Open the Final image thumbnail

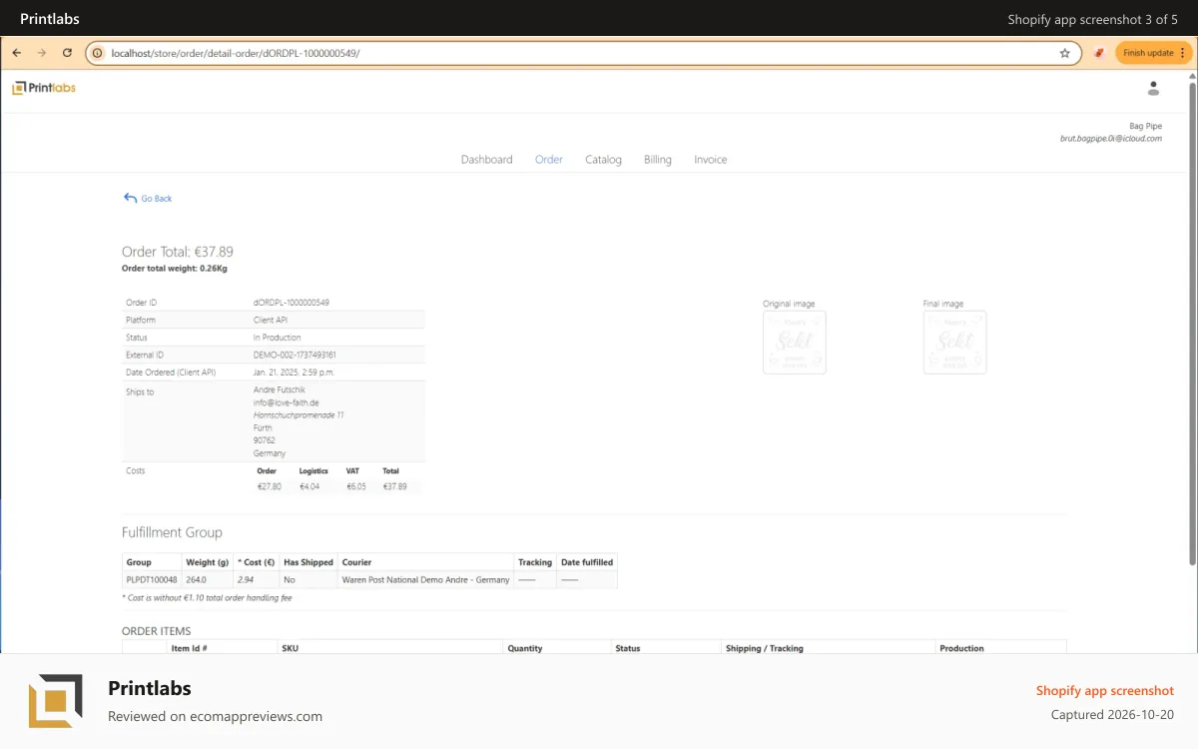(x=954, y=343)
